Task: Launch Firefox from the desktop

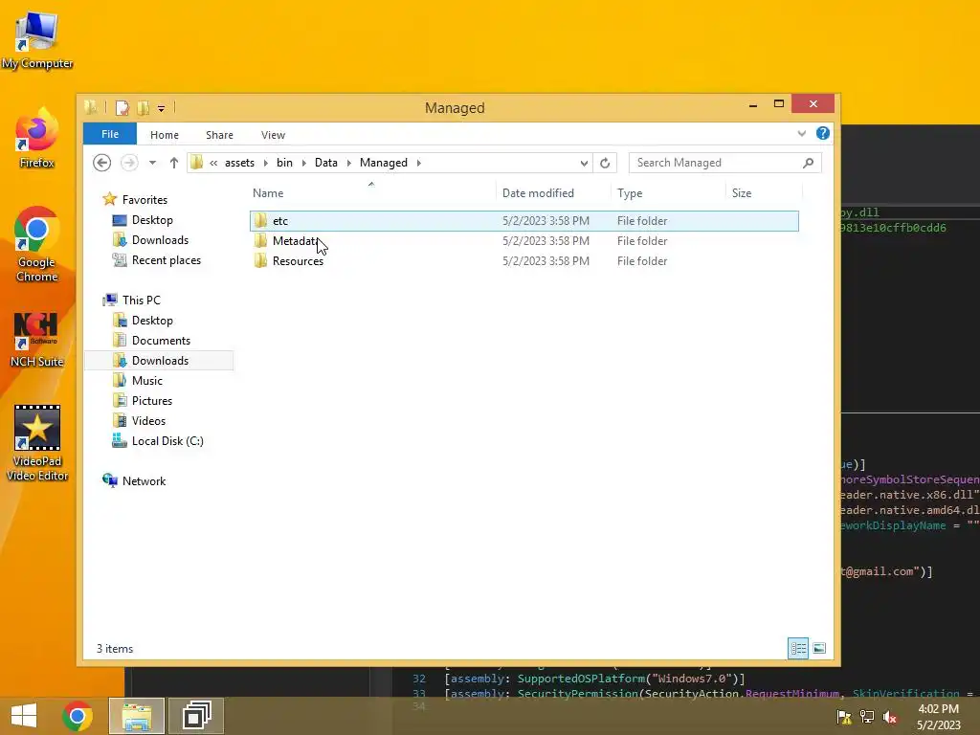Action: pos(37,139)
